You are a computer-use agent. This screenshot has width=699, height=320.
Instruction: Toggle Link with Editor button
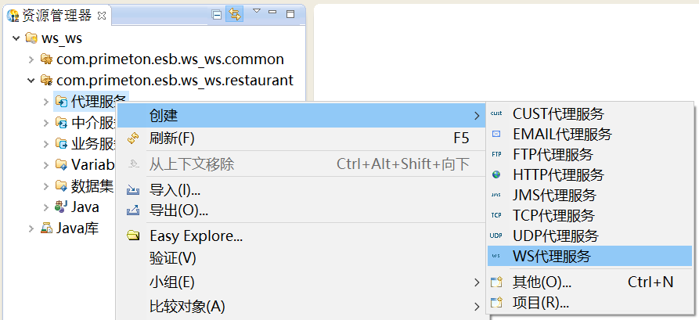click(234, 14)
